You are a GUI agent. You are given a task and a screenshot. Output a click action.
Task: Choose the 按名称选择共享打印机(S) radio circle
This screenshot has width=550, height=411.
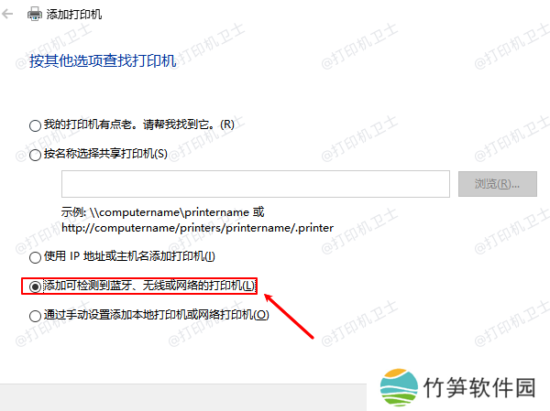[x=35, y=155]
